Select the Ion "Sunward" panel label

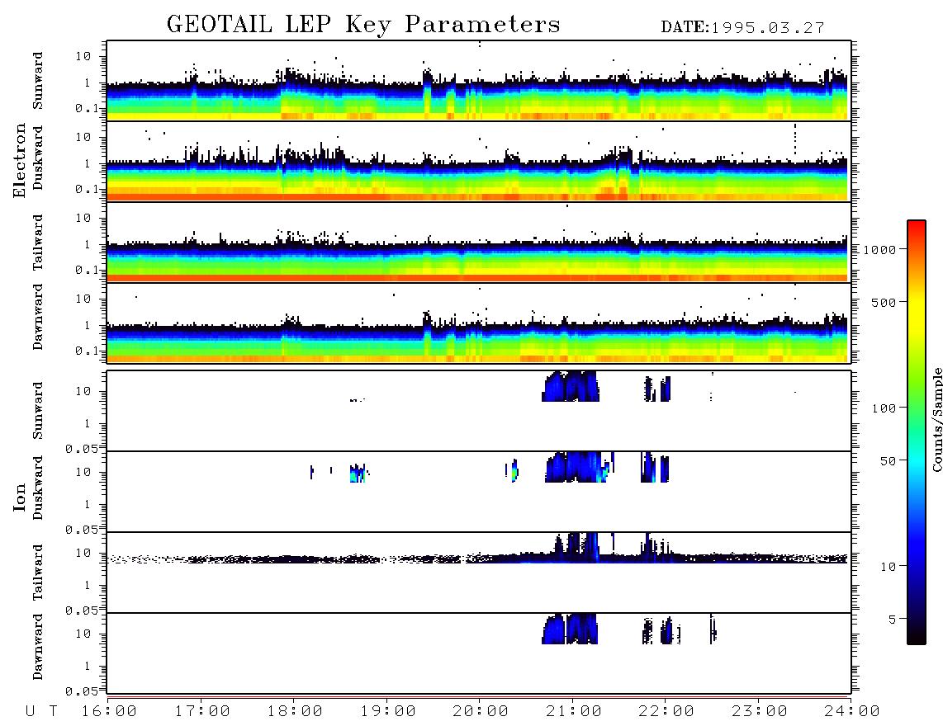point(38,410)
